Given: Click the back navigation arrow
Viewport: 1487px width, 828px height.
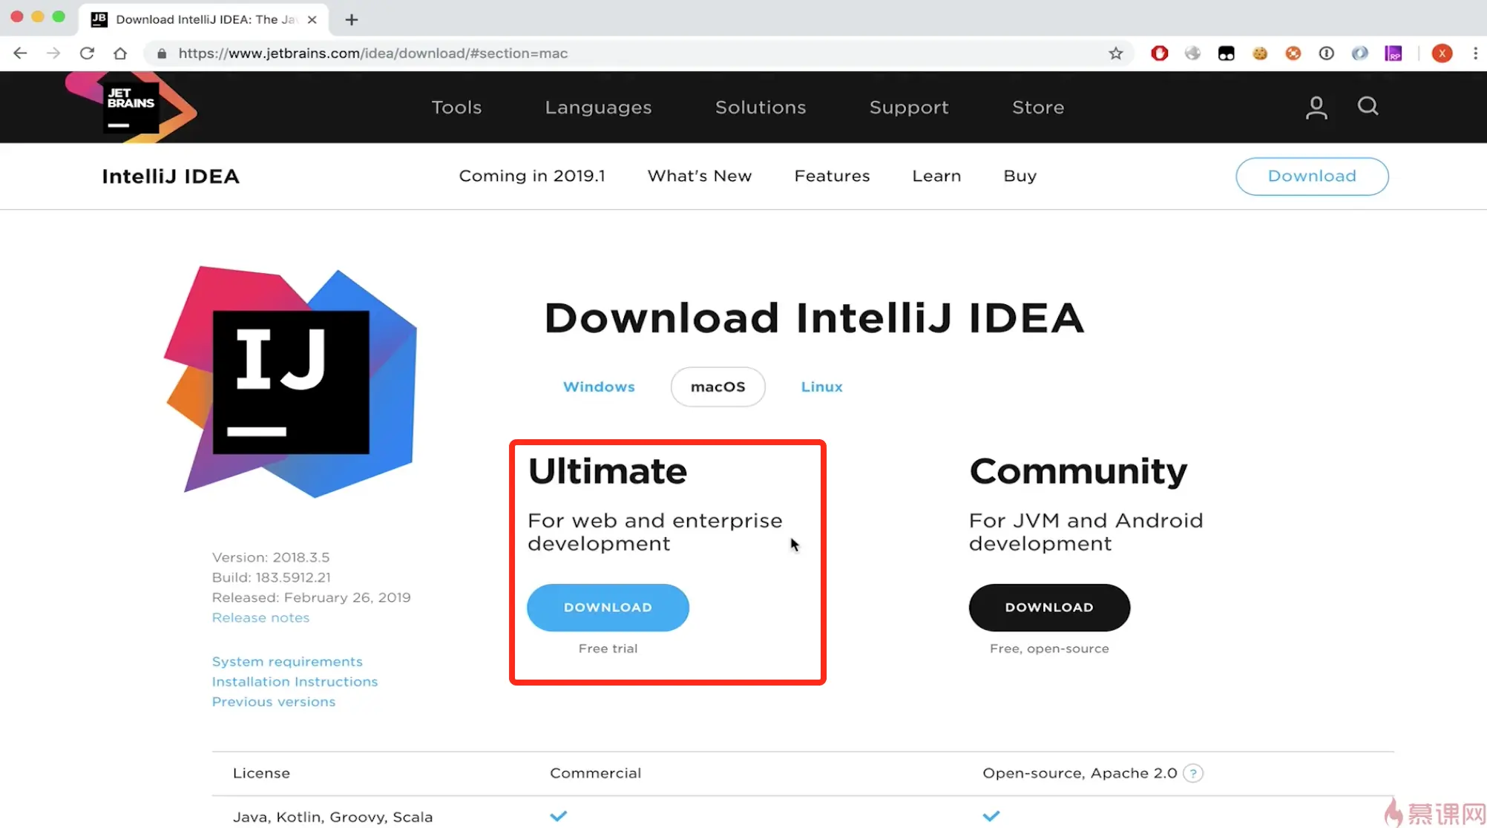Looking at the screenshot, I should [20, 53].
